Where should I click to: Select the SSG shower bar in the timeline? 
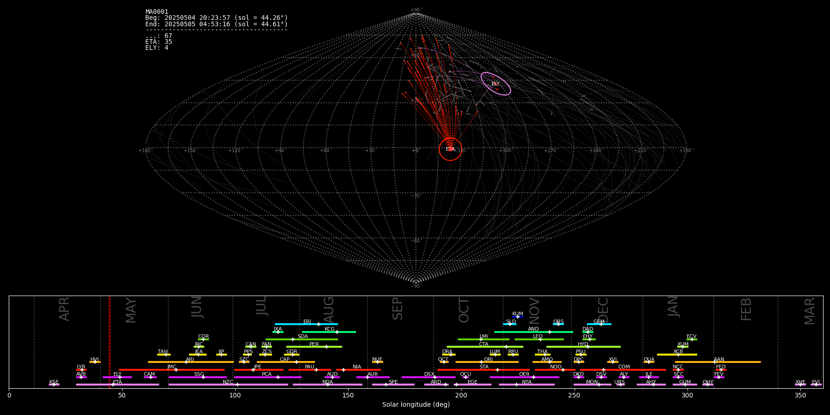click(197, 377)
